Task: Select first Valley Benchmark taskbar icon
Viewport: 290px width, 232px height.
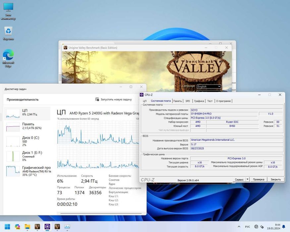Action: (x=37, y=226)
